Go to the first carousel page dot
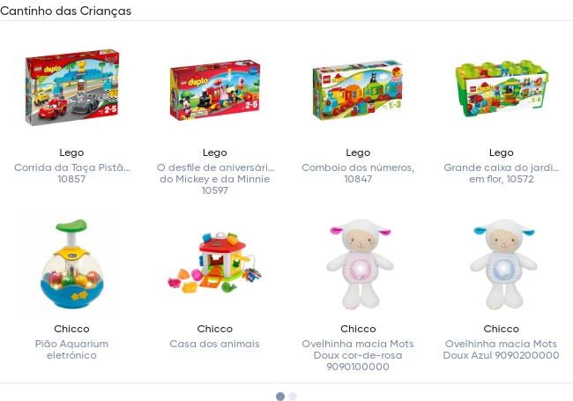The image size is (573, 401). [280, 397]
